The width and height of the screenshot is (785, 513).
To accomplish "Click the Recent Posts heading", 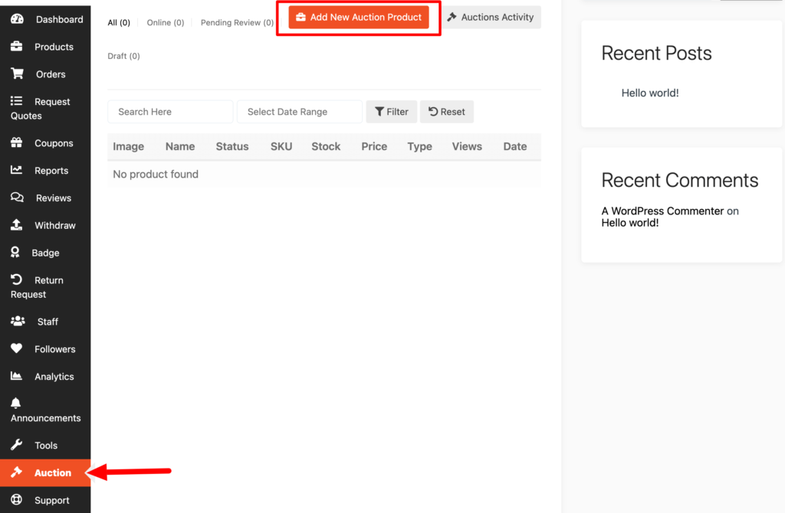I will tap(656, 53).
